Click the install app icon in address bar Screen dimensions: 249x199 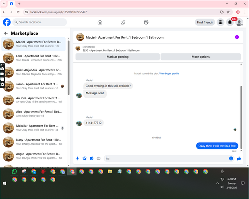point(222,12)
